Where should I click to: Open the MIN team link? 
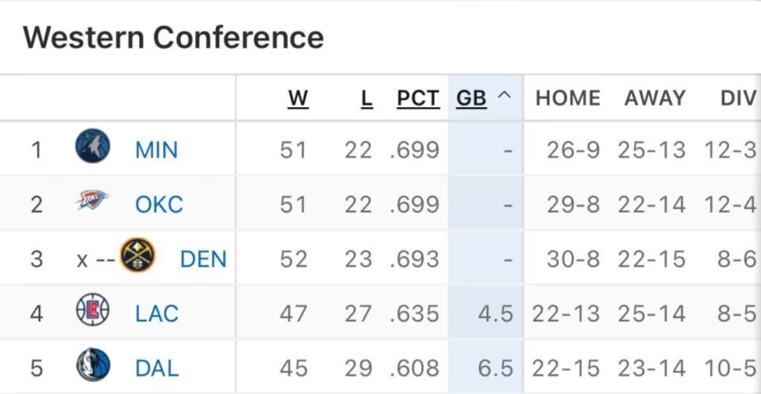[156, 150]
